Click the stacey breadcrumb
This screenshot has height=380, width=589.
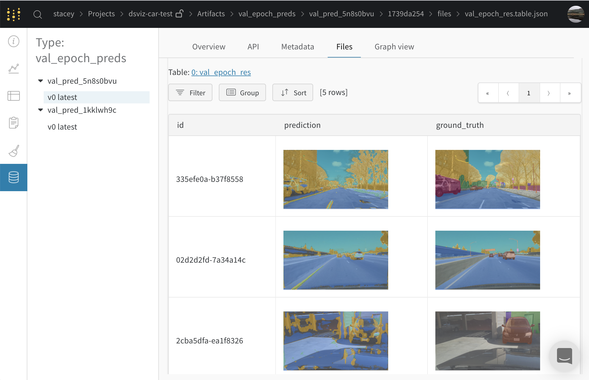click(x=64, y=14)
